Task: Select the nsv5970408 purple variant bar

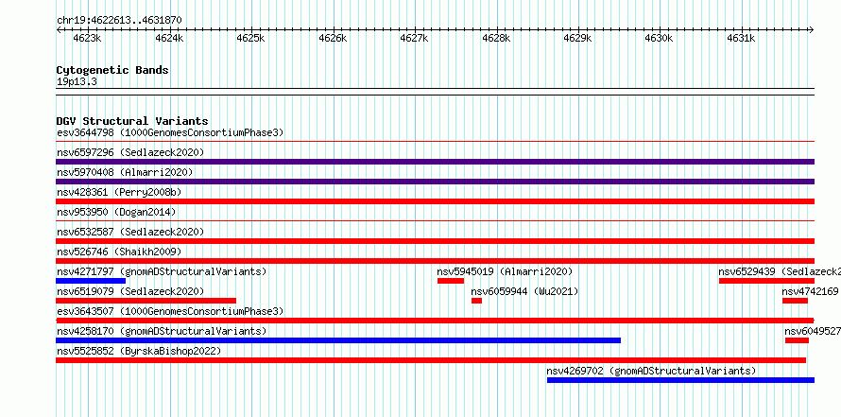Action: (435, 182)
